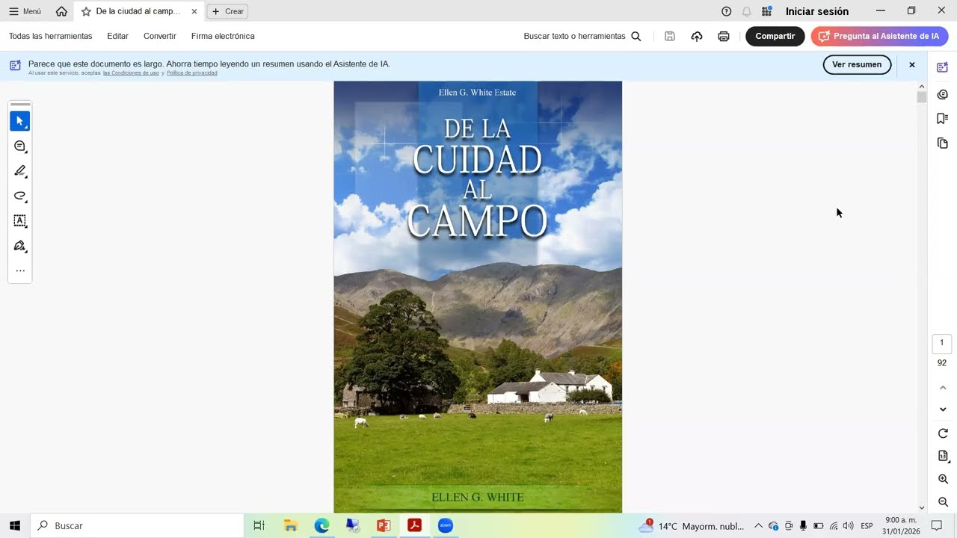Click the document vertical scrollbar thumb
The width and height of the screenshot is (957, 538).
tap(921, 97)
